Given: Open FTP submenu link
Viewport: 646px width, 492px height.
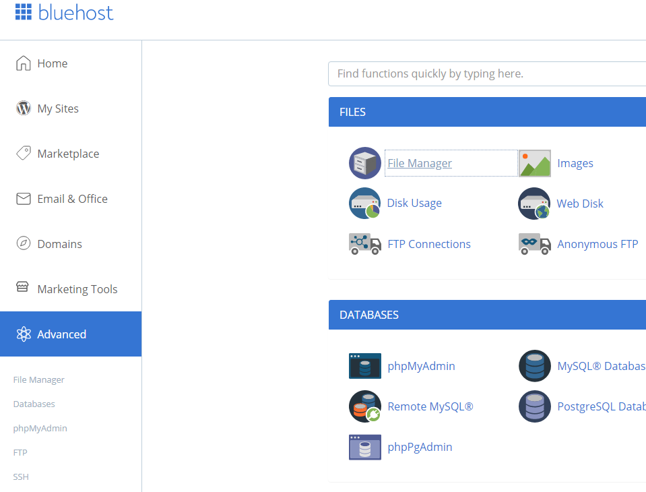Looking at the screenshot, I should pos(20,452).
